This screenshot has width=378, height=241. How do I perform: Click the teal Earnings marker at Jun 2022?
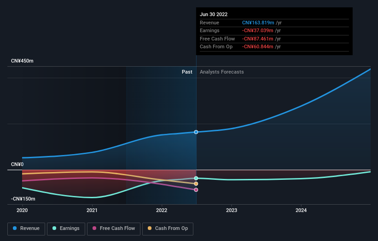click(196, 178)
